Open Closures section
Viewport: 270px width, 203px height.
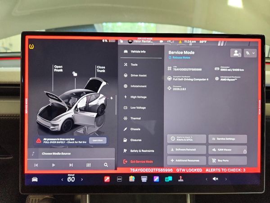(132, 140)
